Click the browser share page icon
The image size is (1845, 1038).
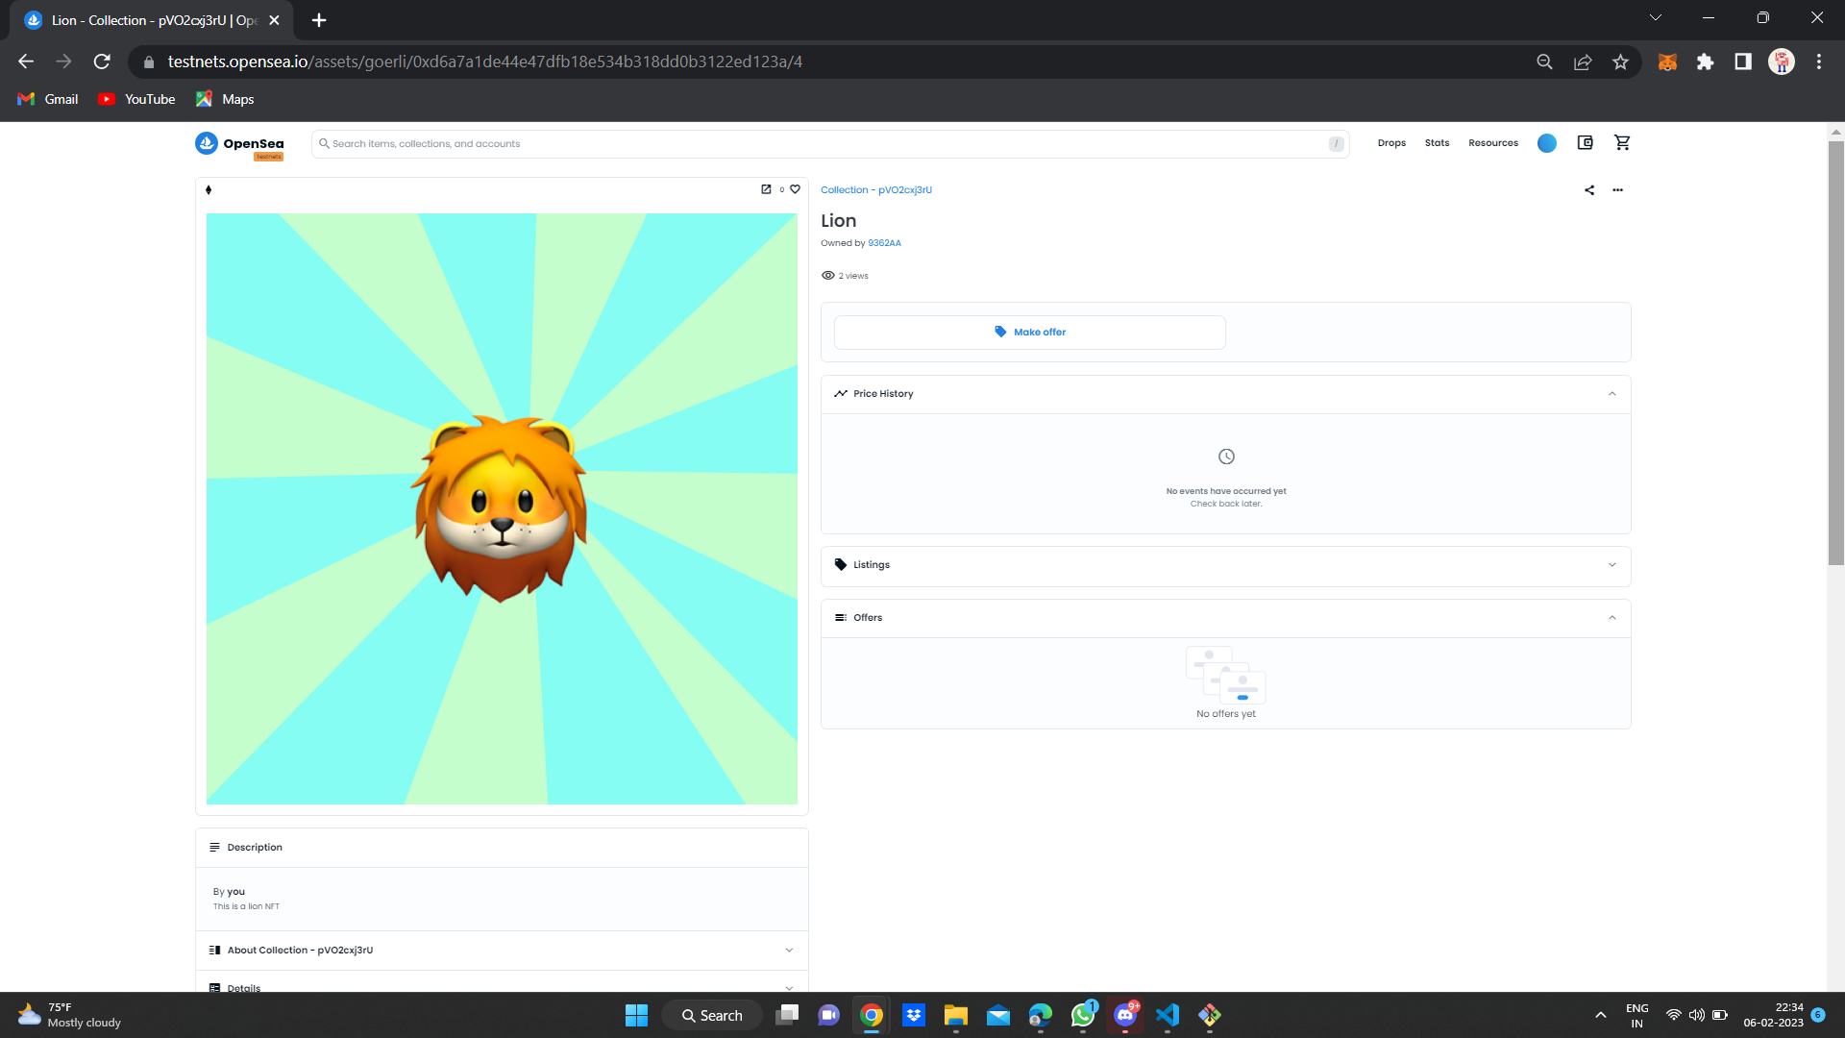click(1583, 62)
